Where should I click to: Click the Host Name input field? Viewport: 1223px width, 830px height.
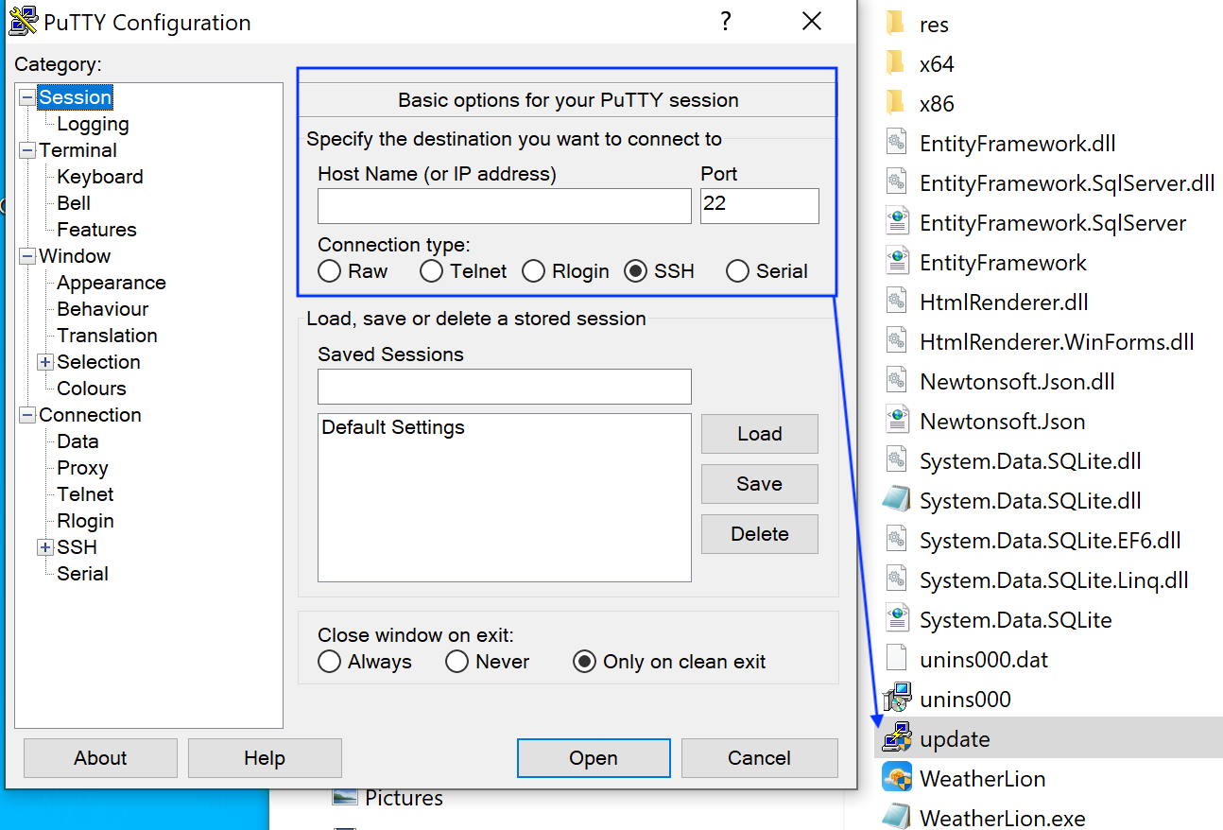(504, 206)
